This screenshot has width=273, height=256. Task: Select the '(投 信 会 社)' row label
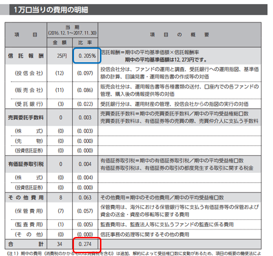(29, 73)
